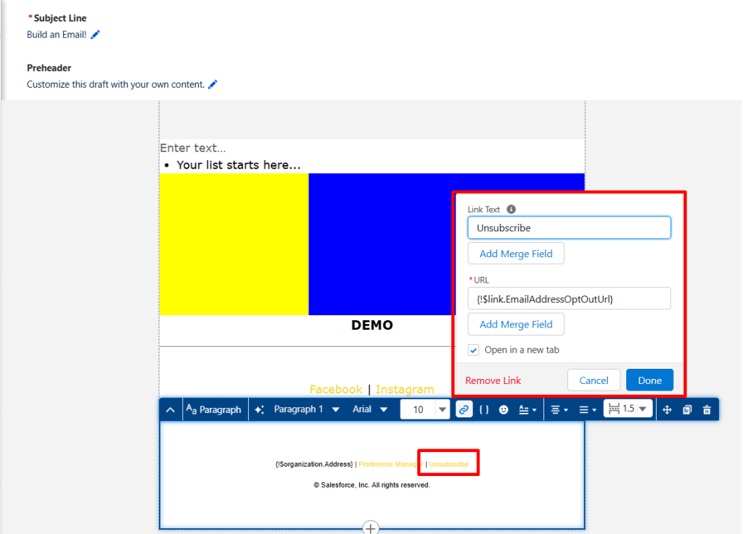Click the emoji picker icon

coord(504,409)
